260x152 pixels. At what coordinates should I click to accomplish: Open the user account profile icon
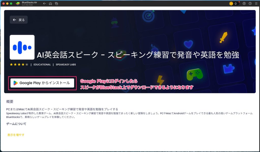tap(244, 4)
